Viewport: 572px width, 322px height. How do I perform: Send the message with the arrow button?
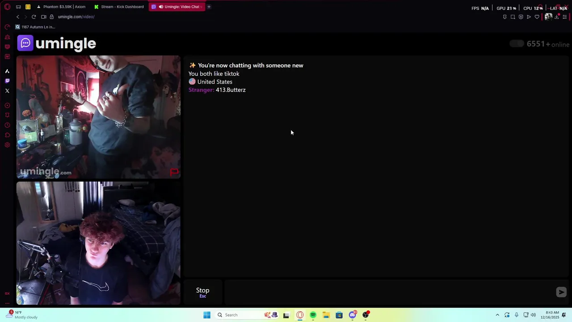pyautogui.click(x=561, y=292)
